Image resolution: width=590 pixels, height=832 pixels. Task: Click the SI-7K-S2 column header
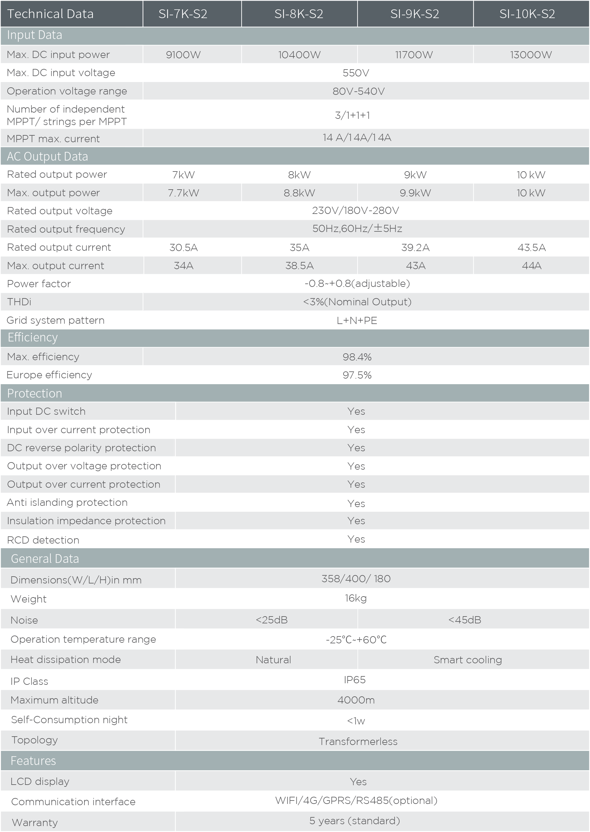pyautogui.click(x=183, y=14)
